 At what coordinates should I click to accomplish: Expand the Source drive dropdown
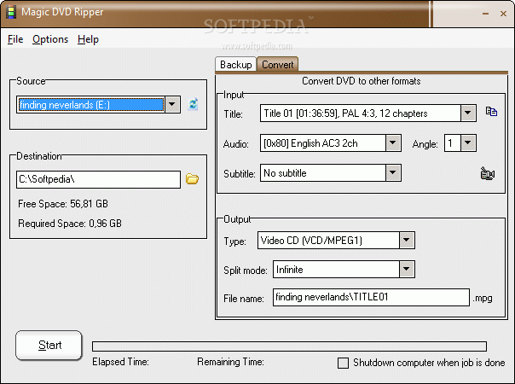(172, 105)
